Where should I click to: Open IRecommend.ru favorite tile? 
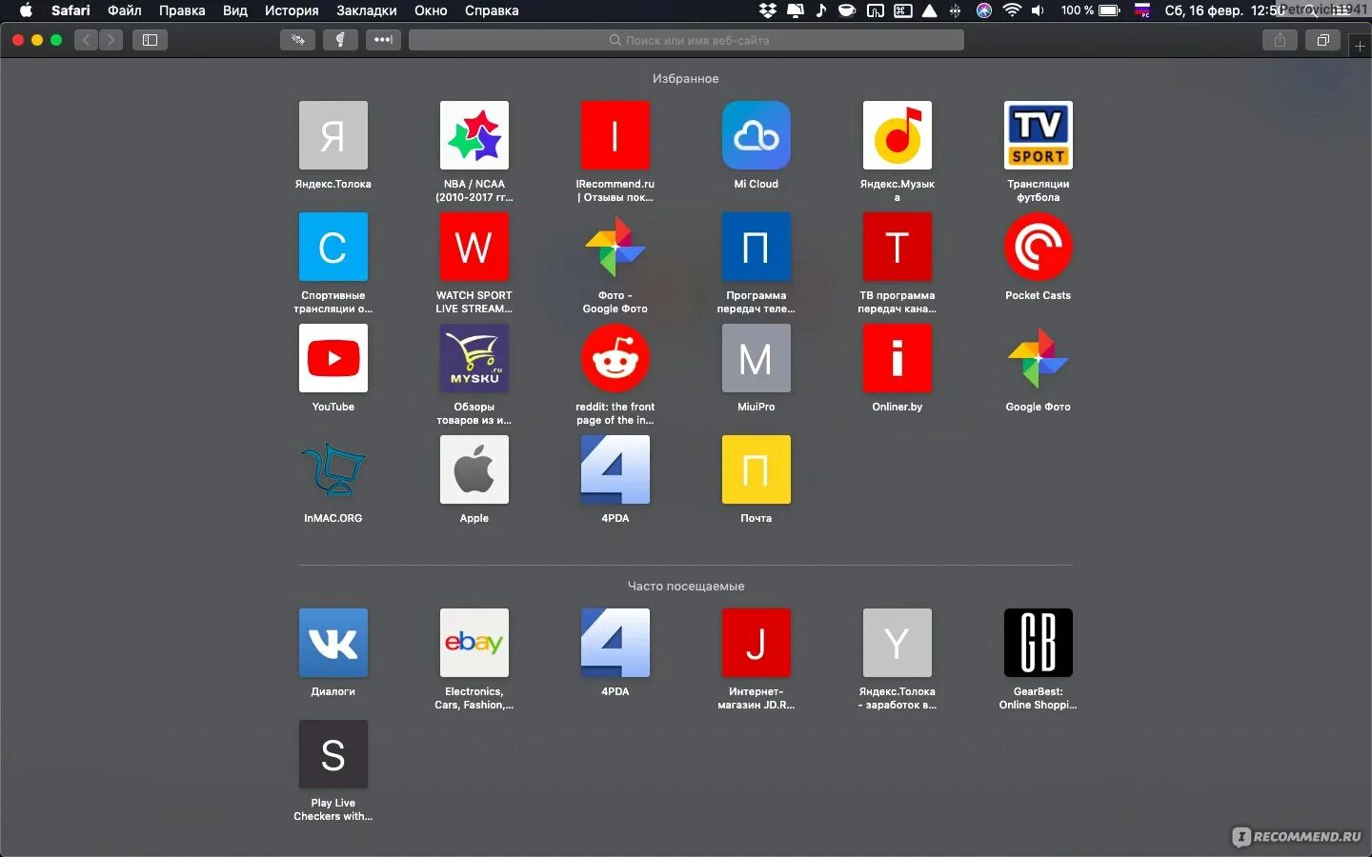615,135
